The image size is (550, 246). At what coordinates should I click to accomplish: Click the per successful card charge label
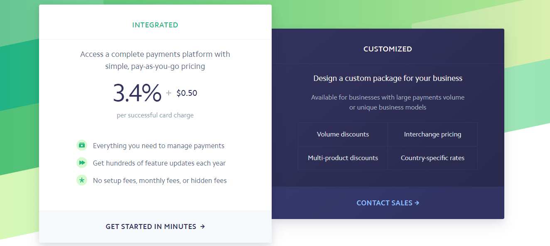(x=155, y=115)
